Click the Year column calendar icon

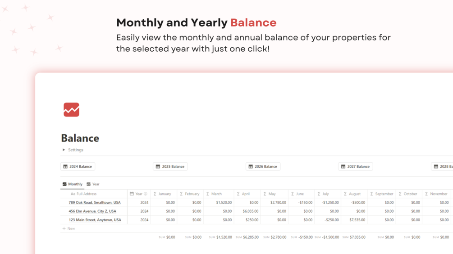[x=132, y=194]
